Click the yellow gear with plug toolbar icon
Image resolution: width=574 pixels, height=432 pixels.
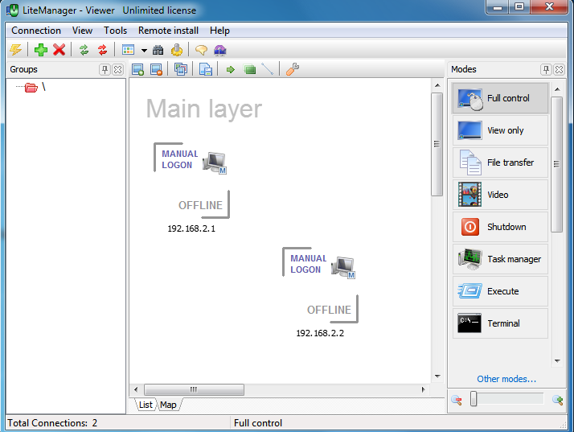coord(177,50)
